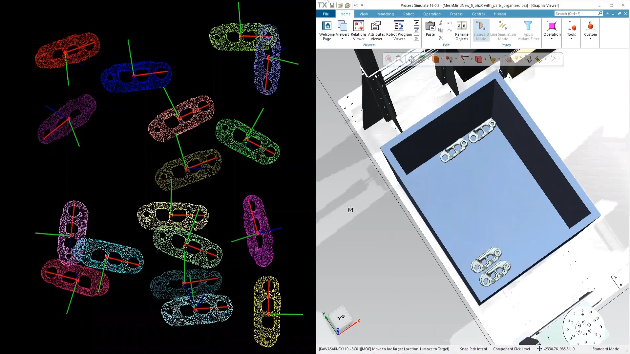Image resolution: width=630 pixels, height=354 pixels.
Task: Click the Operation button in the ribbon
Action: (552, 30)
